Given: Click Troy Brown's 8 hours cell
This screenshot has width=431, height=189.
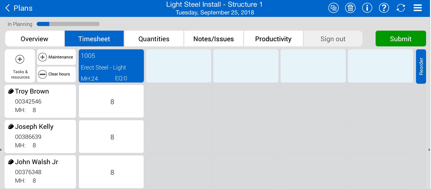Looking at the screenshot, I should pos(111,102).
